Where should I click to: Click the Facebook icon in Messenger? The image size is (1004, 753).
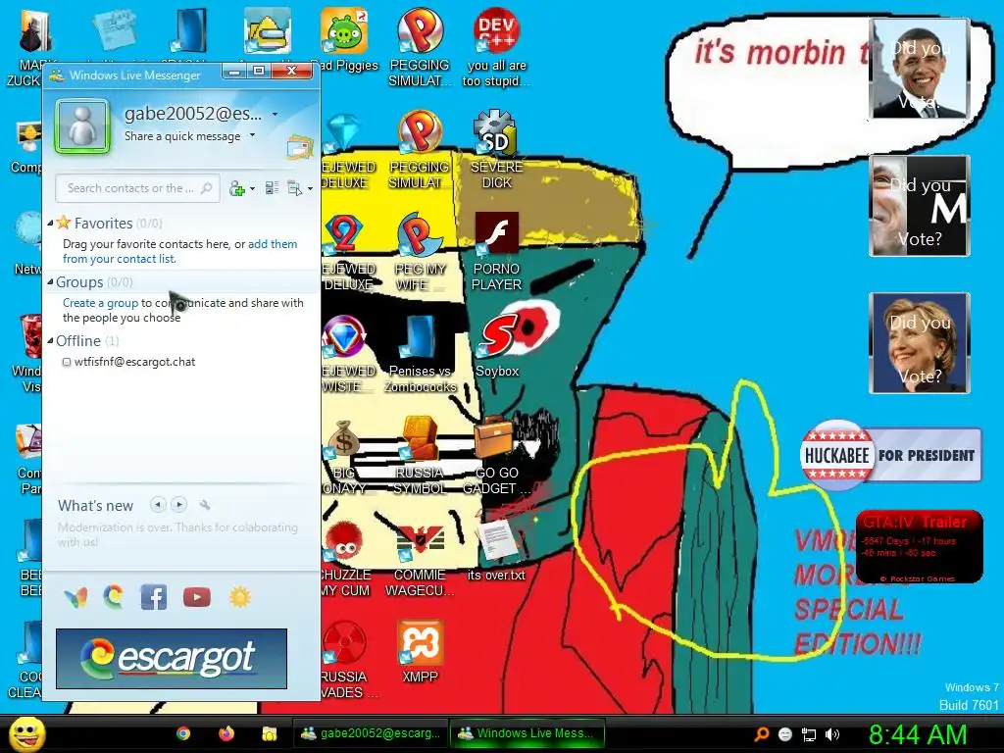point(154,597)
